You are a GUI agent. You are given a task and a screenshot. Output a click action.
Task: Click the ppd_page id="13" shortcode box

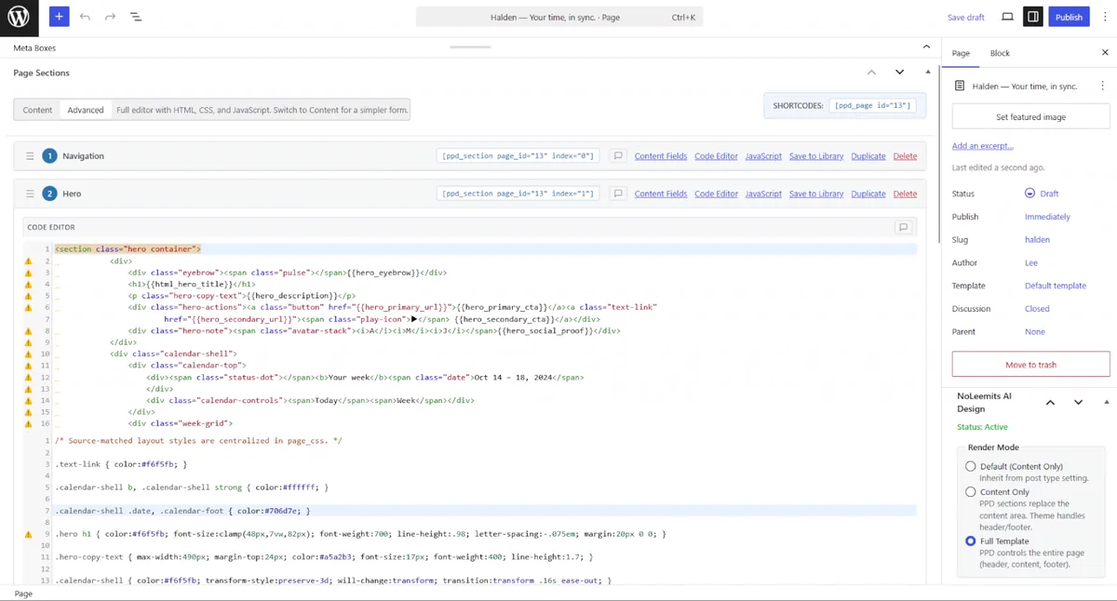[872, 106]
